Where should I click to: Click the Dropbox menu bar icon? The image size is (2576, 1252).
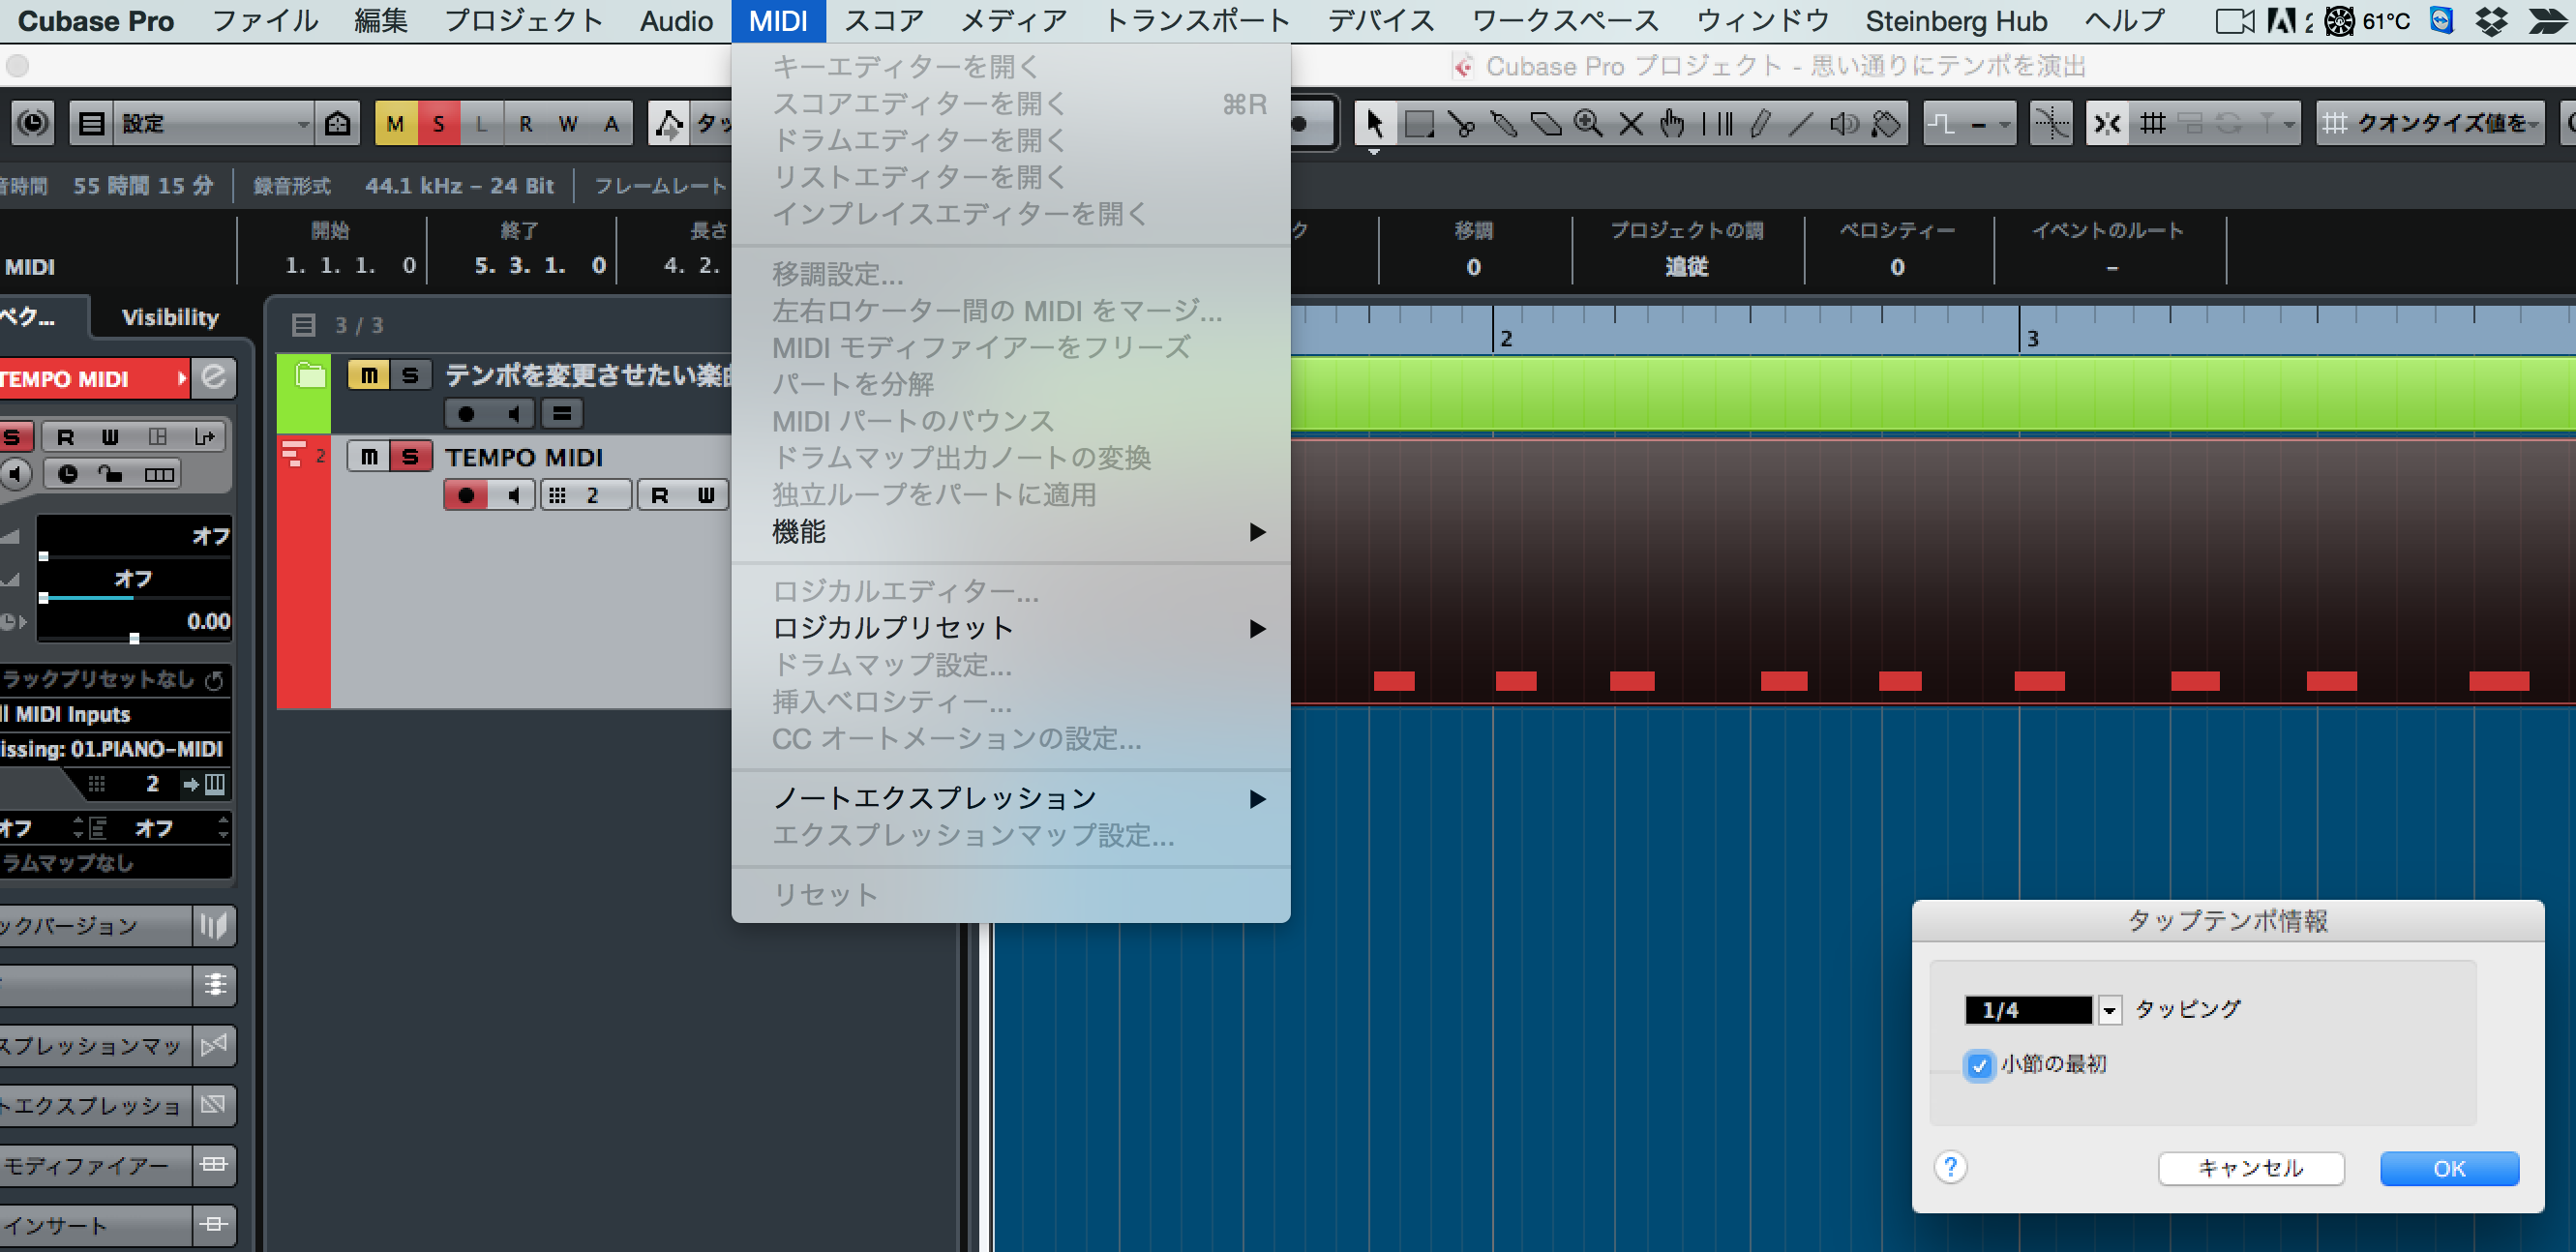(2491, 21)
